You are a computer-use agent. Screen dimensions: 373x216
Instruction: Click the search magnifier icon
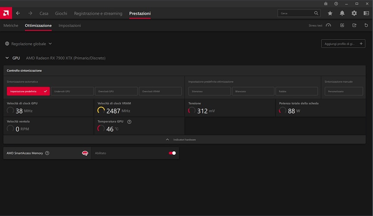tap(316, 13)
